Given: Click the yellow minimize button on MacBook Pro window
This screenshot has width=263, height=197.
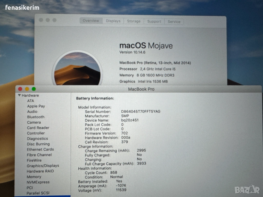Looking at the screenshot, I should point(27,89).
